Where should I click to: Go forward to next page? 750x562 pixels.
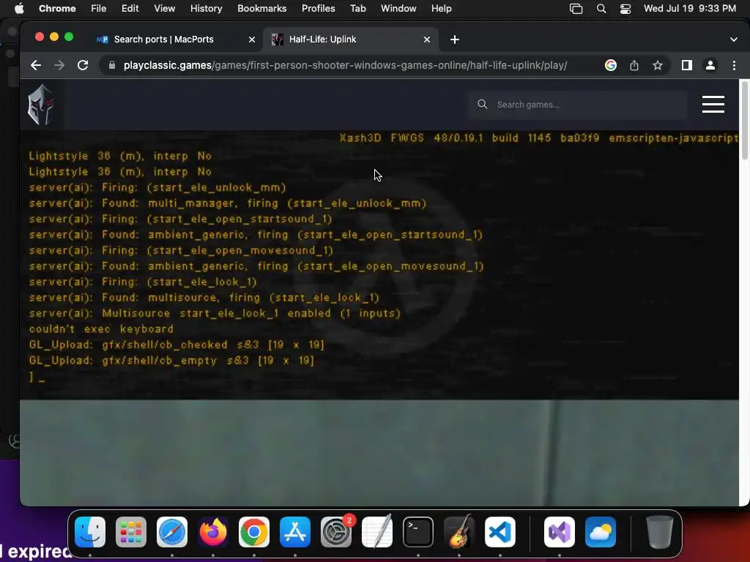point(59,65)
